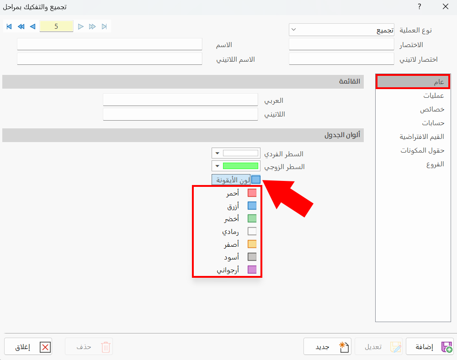This screenshot has height=360, width=457.
Task: Click the green السطر الزوجي color swatch
Action: [240, 166]
